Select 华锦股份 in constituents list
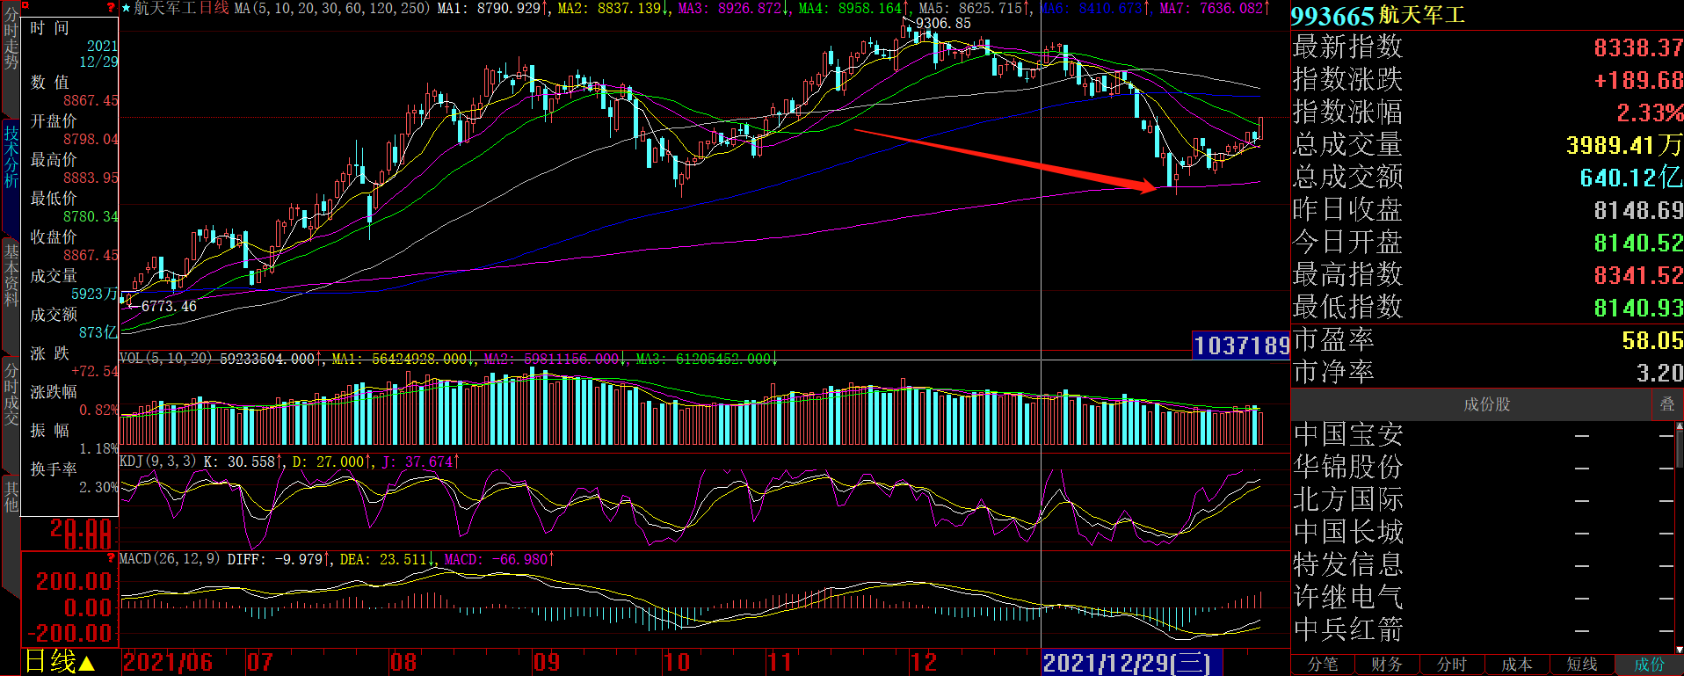This screenshot has height=676, width=1684. tap(1348, 468)
